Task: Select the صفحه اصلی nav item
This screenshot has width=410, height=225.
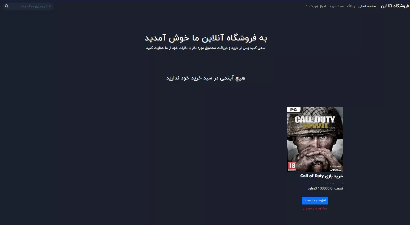Action: 367,6
